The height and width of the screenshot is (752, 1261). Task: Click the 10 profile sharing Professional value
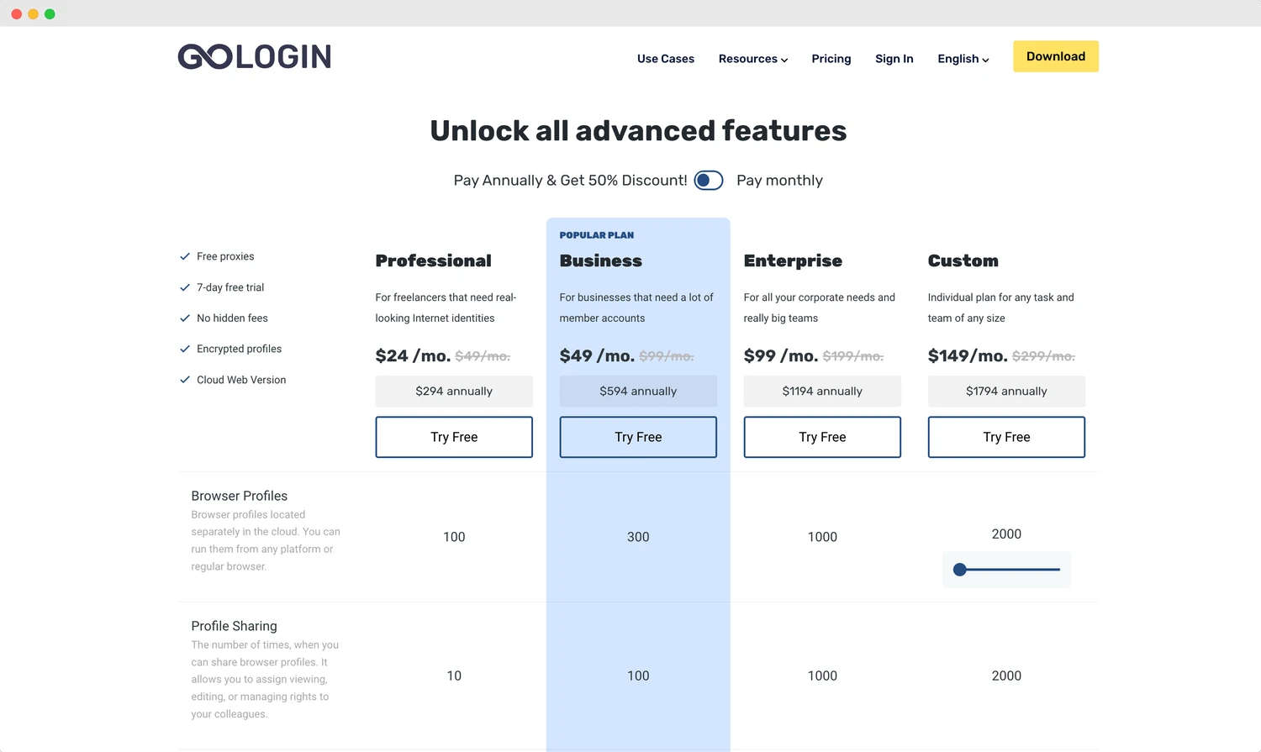pos(454,676)
